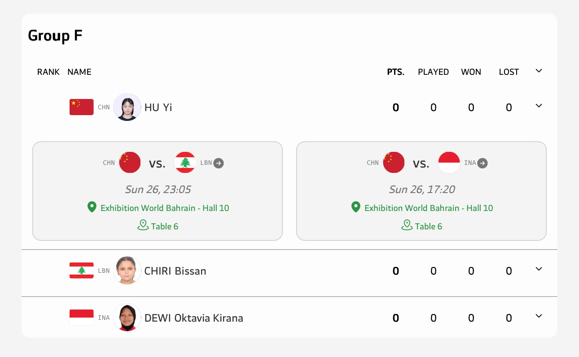579x357 pixels.
Task: Click the arrow icon next to LBN
Action: pyautogui.click(x=219, y=163)
